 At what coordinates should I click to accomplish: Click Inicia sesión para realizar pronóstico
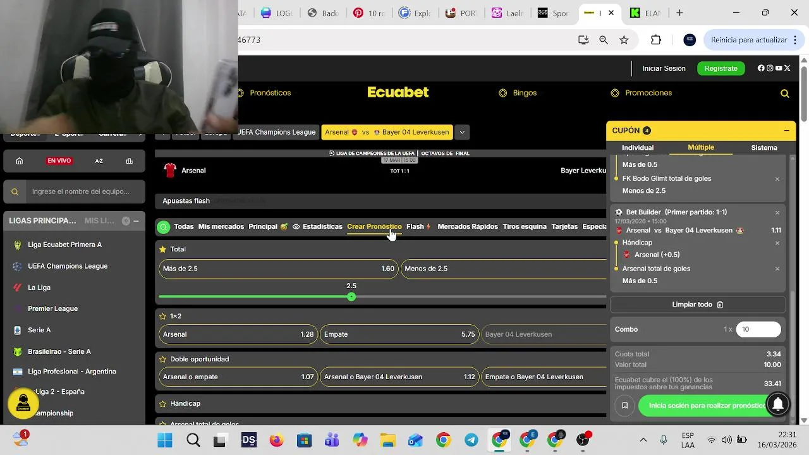tap(708, 406)
